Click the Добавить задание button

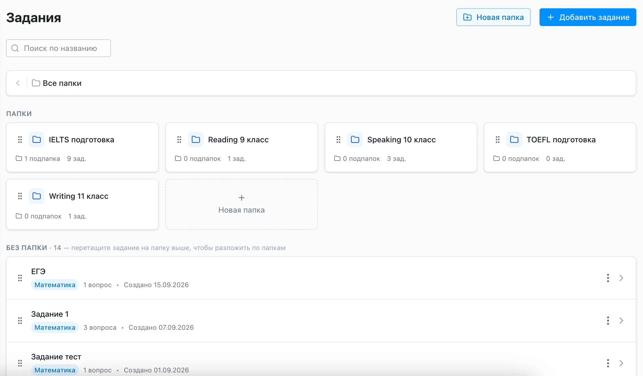point(588,17)
